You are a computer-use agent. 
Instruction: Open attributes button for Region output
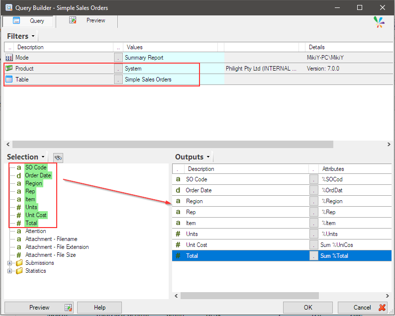313,201
